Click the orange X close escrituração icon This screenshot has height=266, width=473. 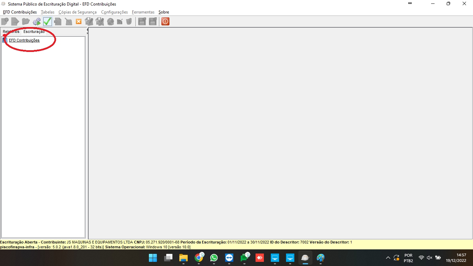click(79, 21)
